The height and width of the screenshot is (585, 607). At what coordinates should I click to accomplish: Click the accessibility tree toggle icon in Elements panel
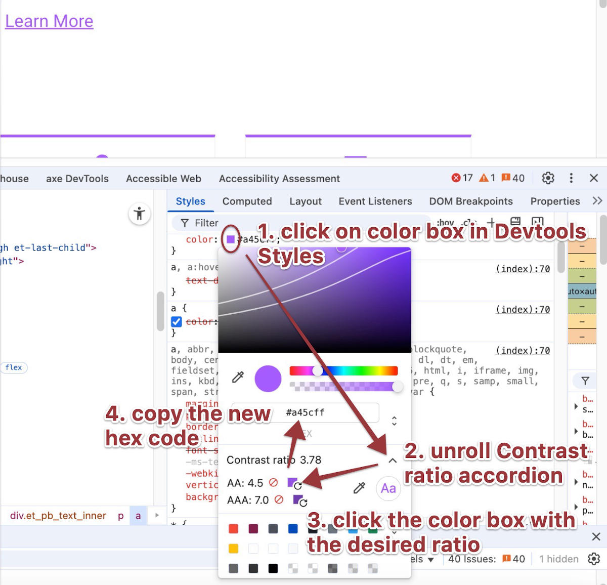tap(139, 214)
